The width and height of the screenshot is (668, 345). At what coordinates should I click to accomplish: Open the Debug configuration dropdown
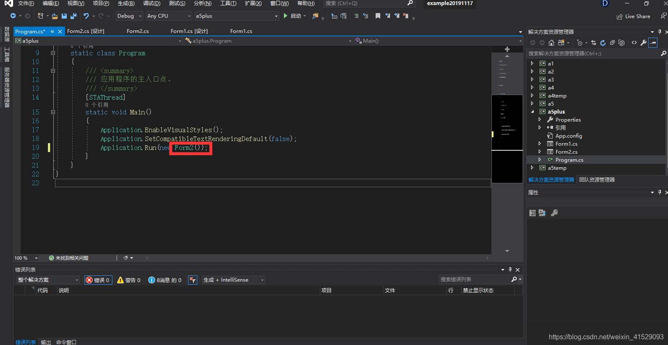(x=129, y=16)
